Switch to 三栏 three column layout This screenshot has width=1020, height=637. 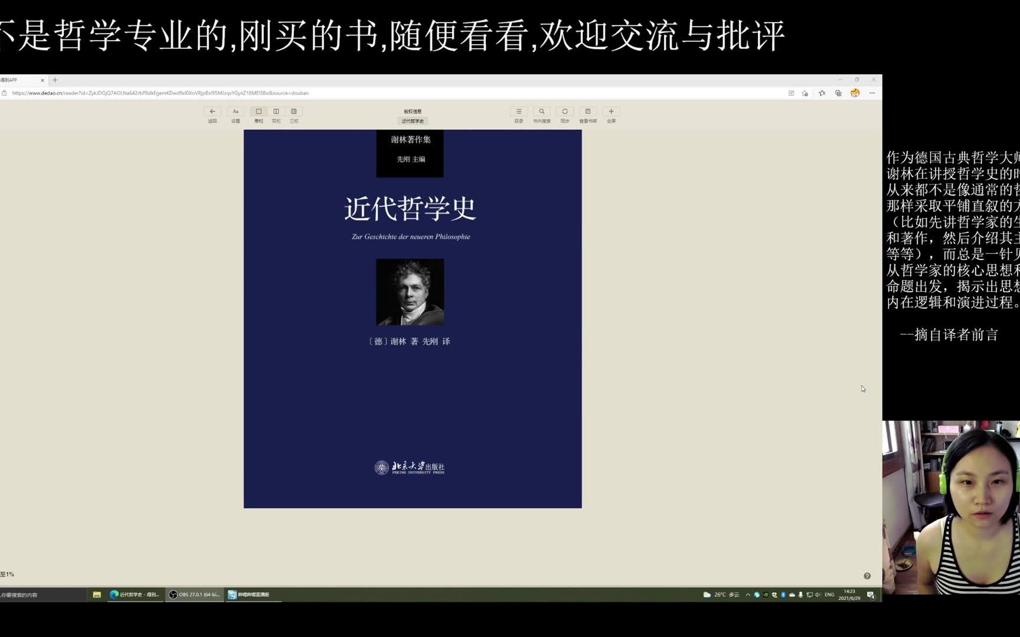tap(294, 111)
